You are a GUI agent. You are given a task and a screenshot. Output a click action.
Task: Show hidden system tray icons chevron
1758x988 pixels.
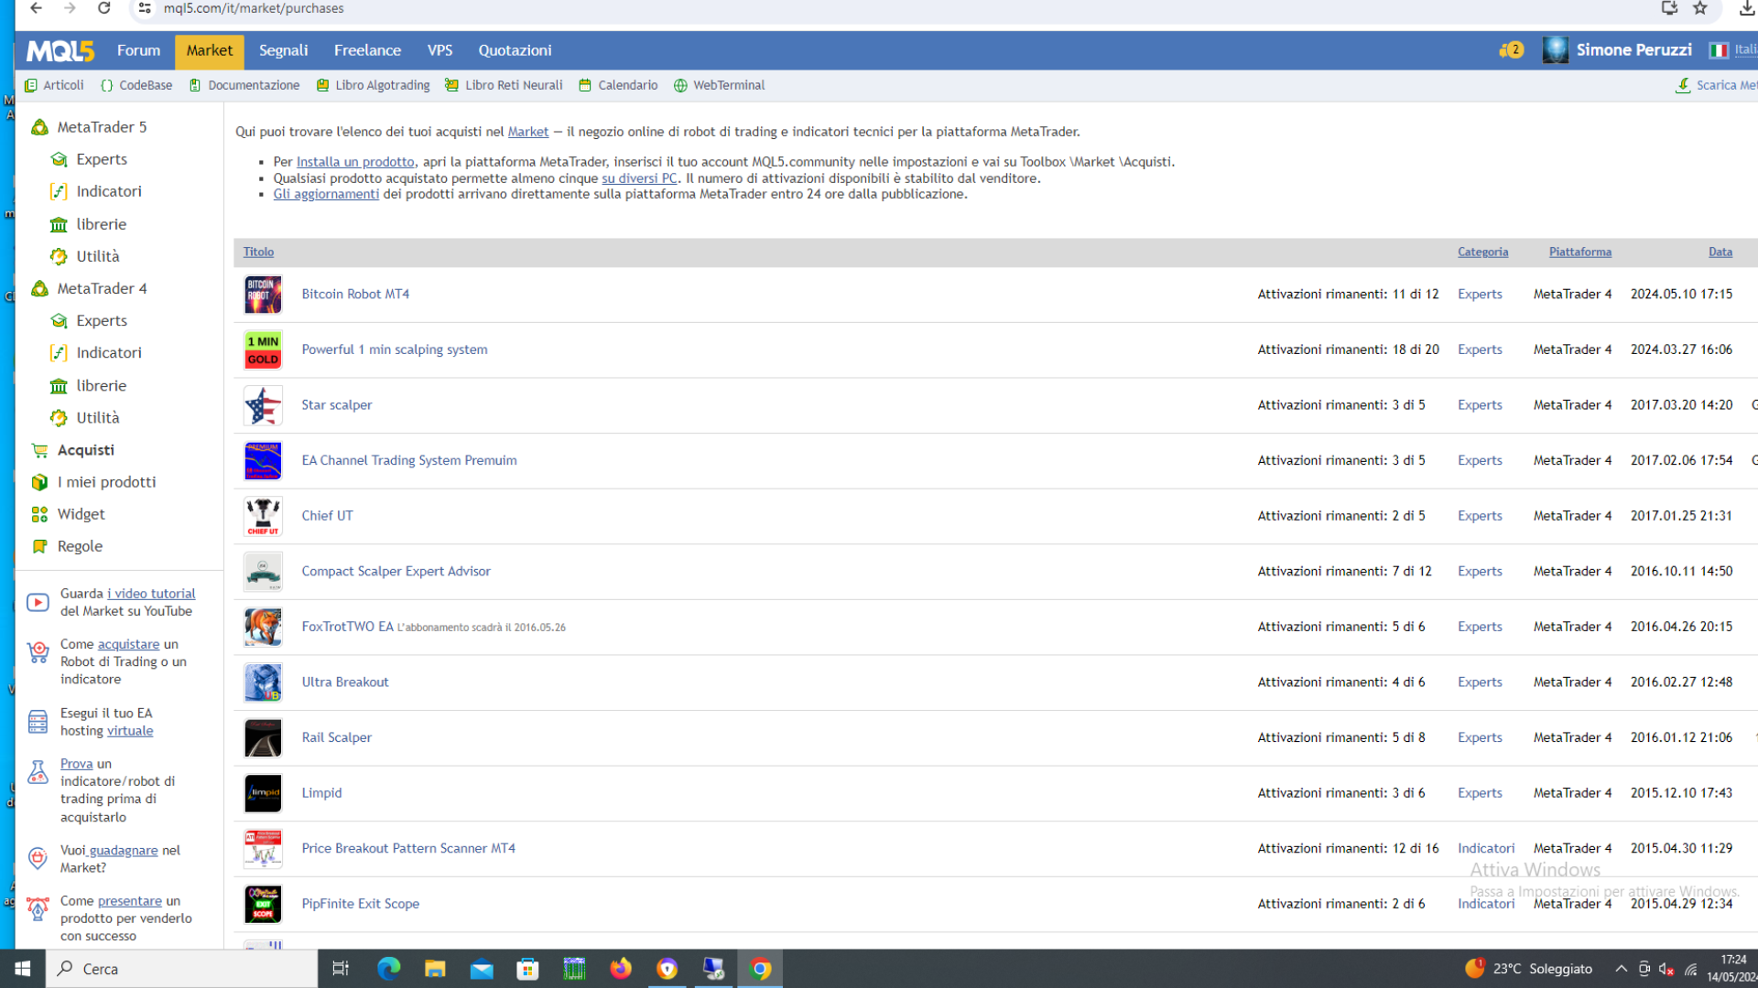[1621, 969]
